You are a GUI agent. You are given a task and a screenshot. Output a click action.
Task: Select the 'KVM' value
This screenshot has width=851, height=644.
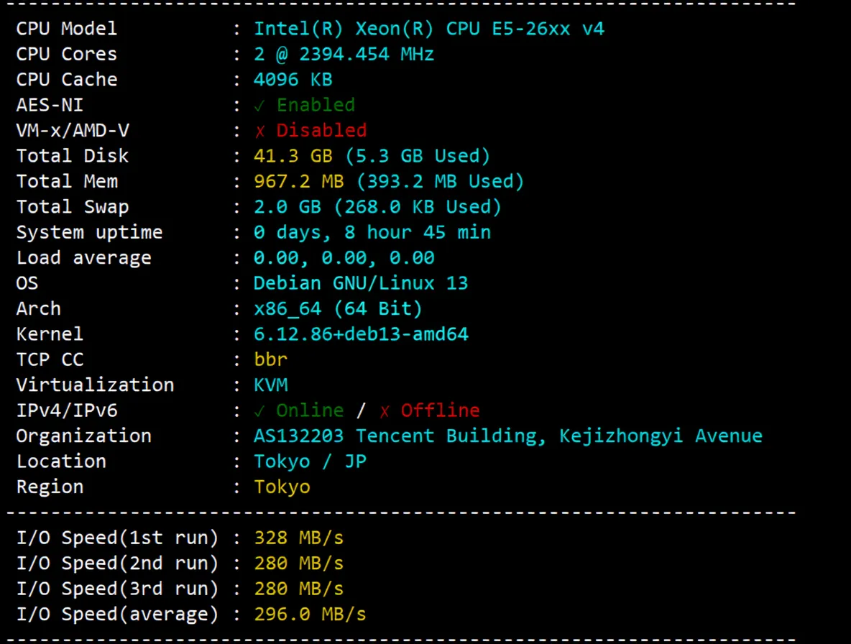(271, 385)
